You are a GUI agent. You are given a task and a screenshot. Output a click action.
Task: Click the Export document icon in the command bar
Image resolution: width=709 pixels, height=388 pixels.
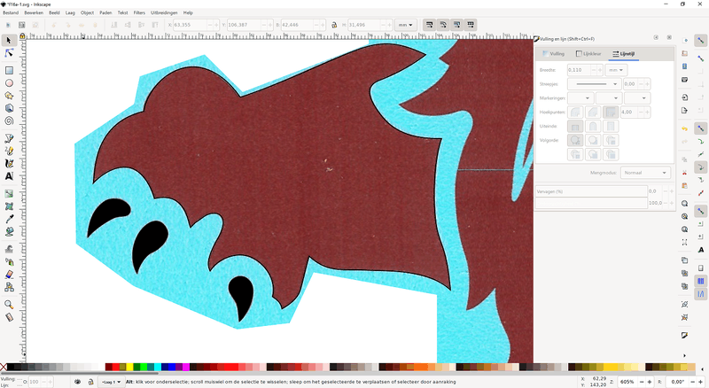point(684,111)
